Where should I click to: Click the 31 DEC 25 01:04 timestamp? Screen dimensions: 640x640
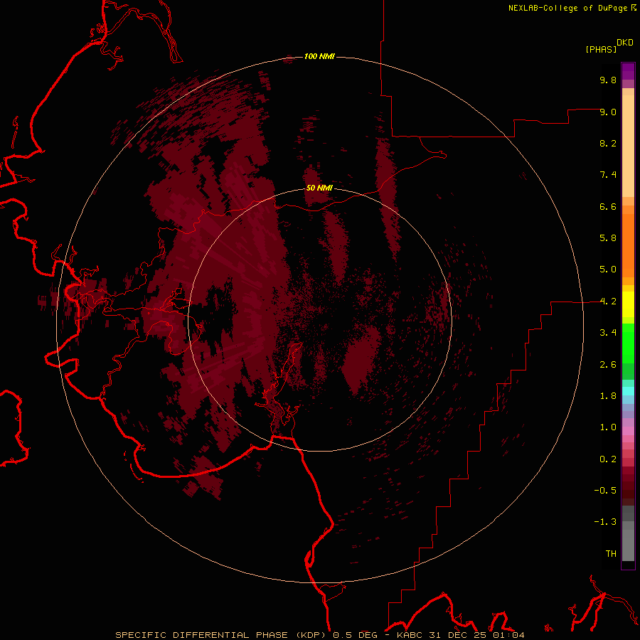point(476,635)
